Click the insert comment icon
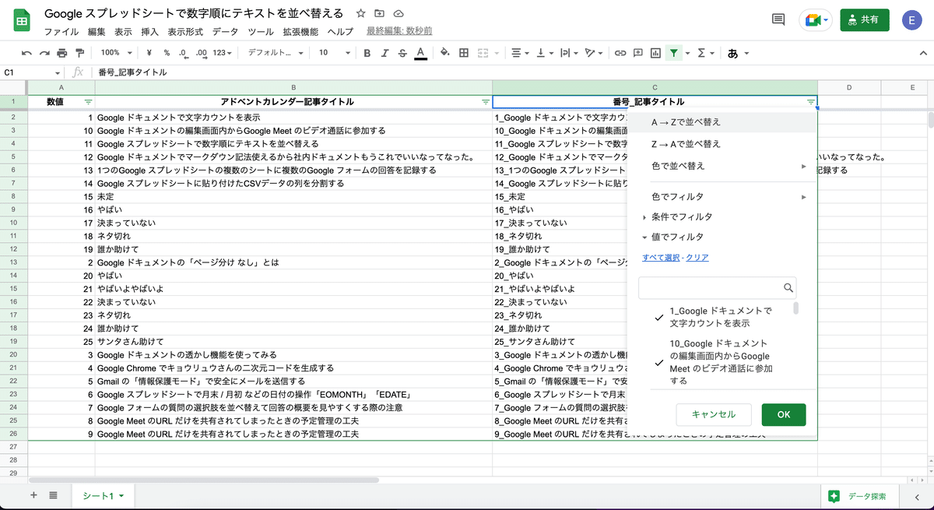Viewport: 934px width, 510px height. point(638,53)
